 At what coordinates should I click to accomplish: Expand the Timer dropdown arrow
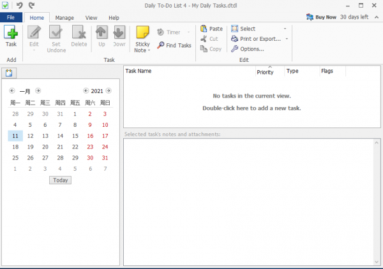click(188, 33)
